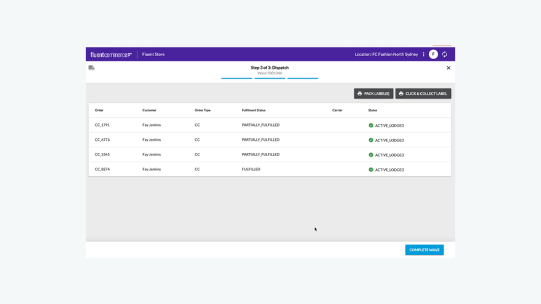
Task: Click the second progress segment under Wave 5001346
Action: click(x=269, y=77)
